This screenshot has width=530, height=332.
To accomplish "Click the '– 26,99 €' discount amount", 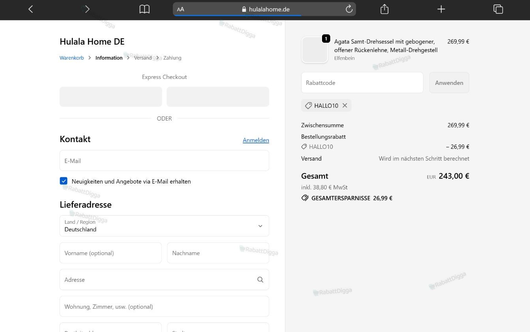I will pyautogui.click(x=458, y=146).
